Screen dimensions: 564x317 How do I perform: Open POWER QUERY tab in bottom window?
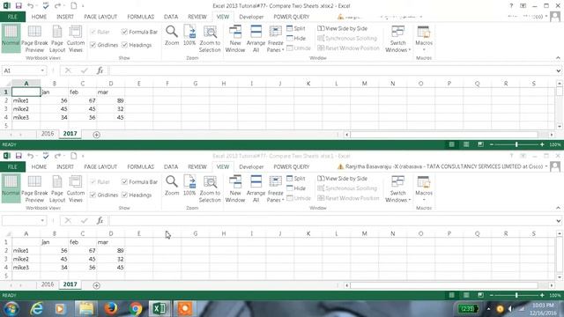point(292,166)
